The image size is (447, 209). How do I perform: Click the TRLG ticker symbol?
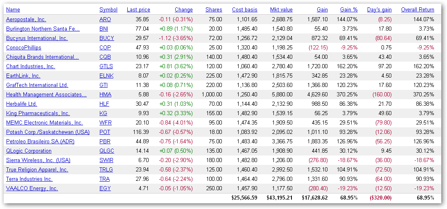click(106, 169)
